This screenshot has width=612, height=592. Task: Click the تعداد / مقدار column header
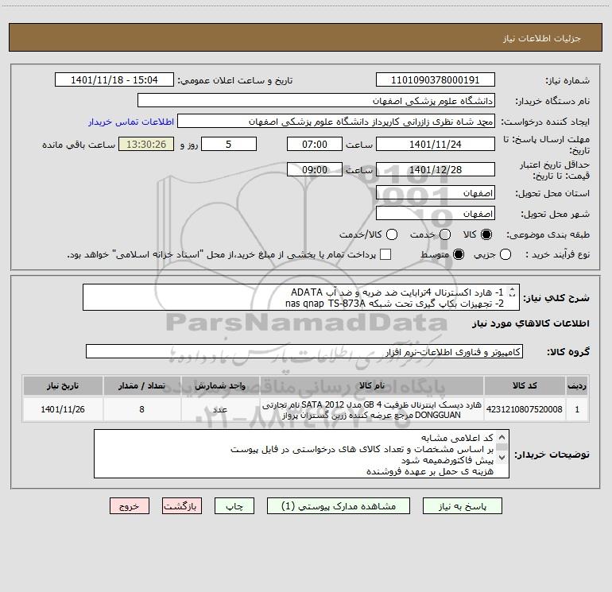pos(141,385)
